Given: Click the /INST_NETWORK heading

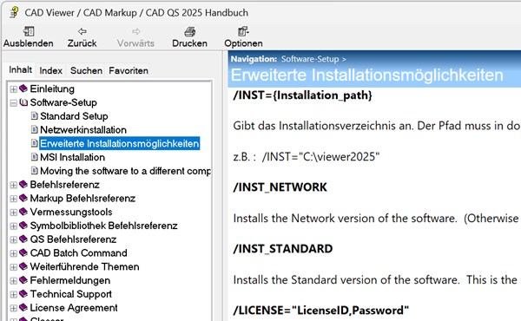Looking at the screenshot, I should pos(280,187).
